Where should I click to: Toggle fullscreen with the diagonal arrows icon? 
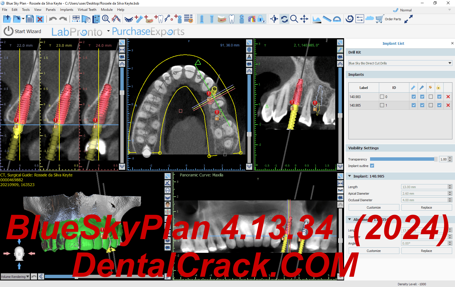[x=409, y=19]
